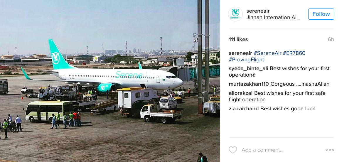Click the green minibus in the photo
342x162 pixels.
coord(50,112)
